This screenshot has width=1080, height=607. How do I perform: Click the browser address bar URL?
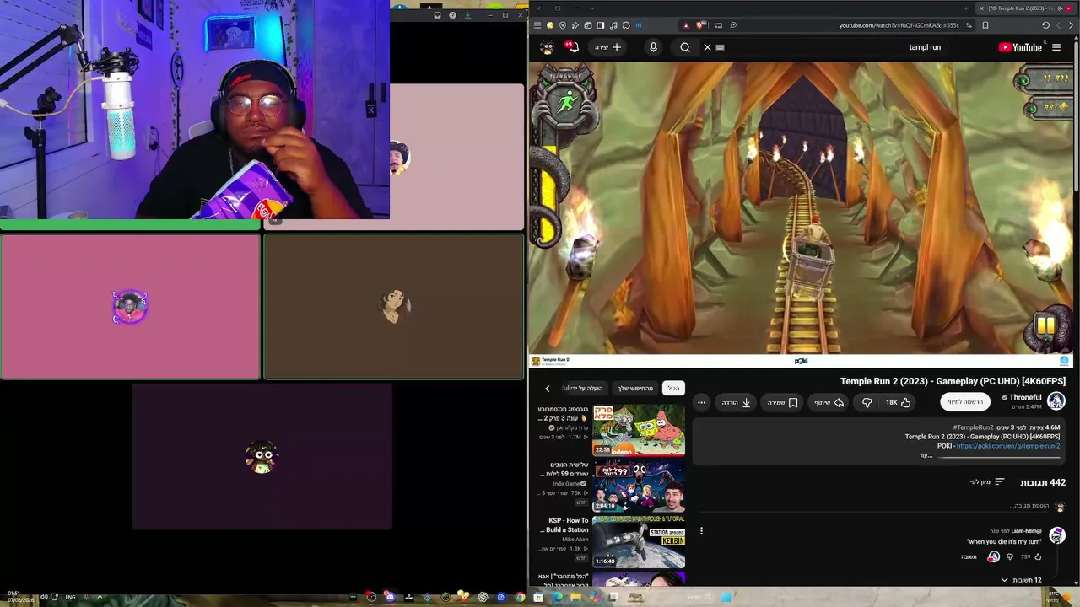pos(899,25)
